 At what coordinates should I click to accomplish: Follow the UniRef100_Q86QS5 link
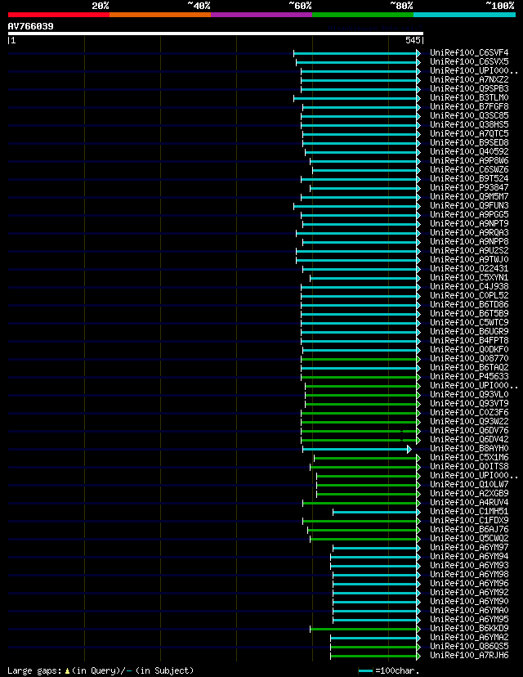[x=469, y=647]
